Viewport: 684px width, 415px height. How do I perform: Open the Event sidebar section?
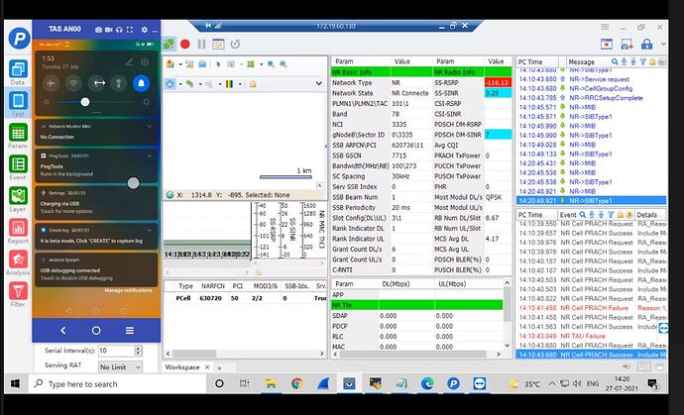pyautogui.click(x=18, y=167)
